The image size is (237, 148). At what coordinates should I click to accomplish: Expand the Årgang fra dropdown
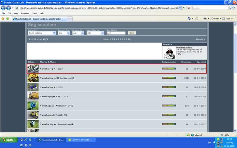pos(64,33)
